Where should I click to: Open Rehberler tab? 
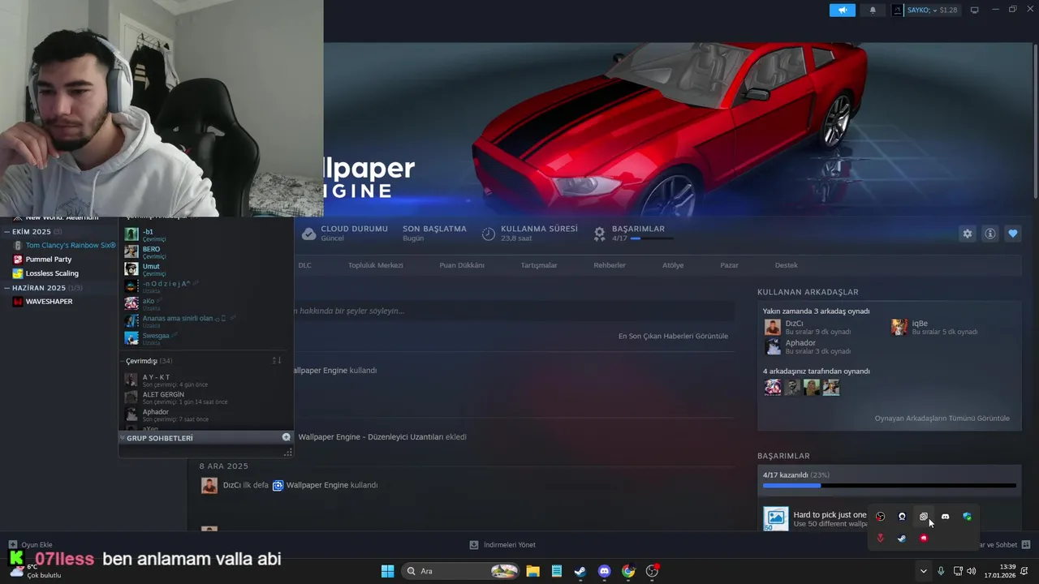pyautogui.click(x=610, y=265)
